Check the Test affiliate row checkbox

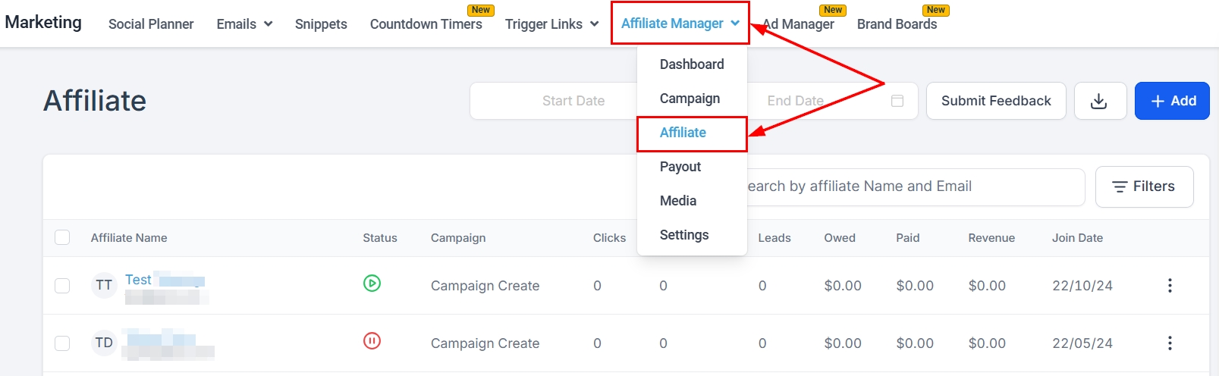(62, 286)
